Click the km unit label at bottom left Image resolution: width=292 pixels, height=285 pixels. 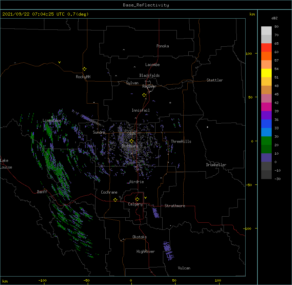pos(5,281)
